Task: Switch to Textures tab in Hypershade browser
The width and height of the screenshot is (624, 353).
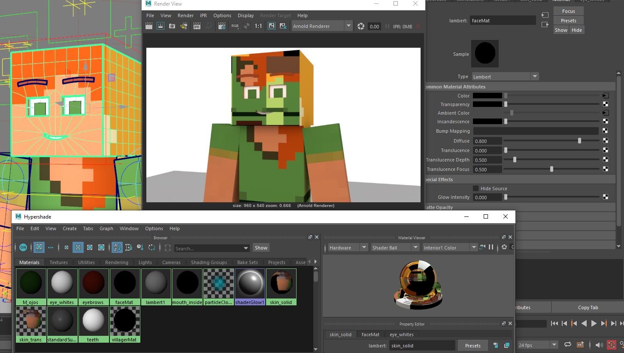Action: point(58,262)
